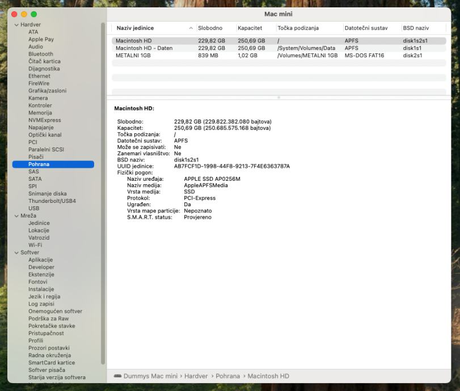Click the green zoom window button
Screen dimensions: 460x391
(x=34, y=14)
